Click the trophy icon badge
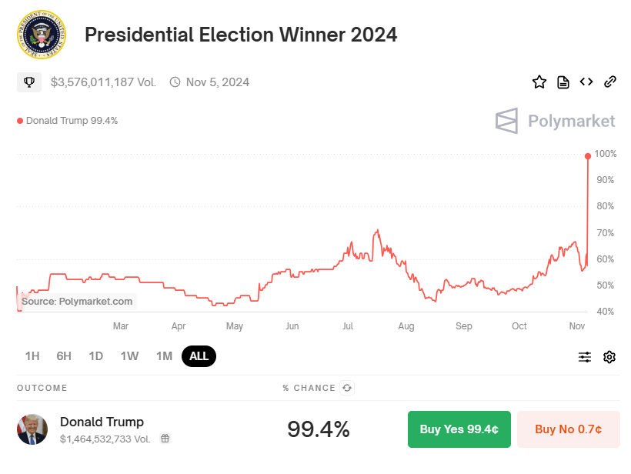Image resolution: width=631 pixels, height=474 pixels. click(29, 82)
